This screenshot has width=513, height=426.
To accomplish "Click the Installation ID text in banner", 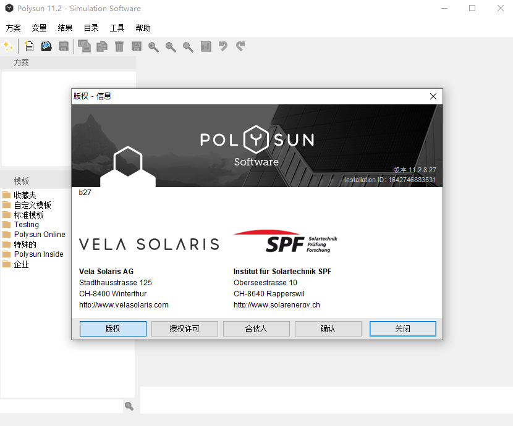I will pyautogui.click(x=389, y=180).
